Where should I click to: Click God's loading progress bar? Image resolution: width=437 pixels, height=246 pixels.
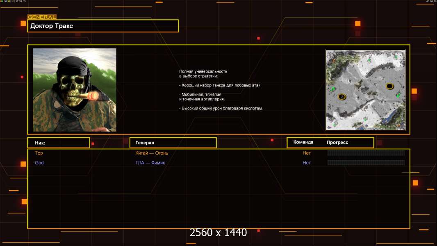[366, 163]
